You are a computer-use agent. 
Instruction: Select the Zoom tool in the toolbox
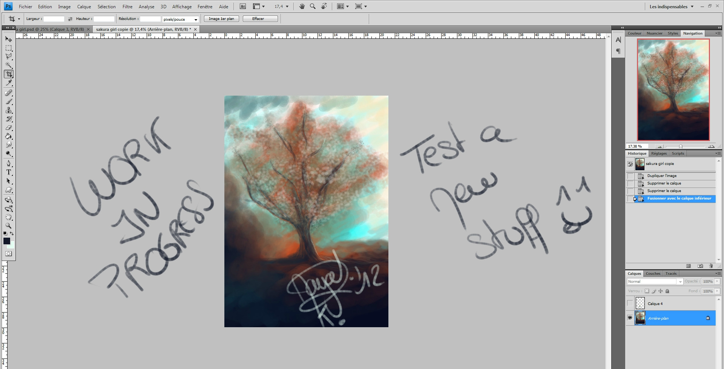(x=9, y=226)
